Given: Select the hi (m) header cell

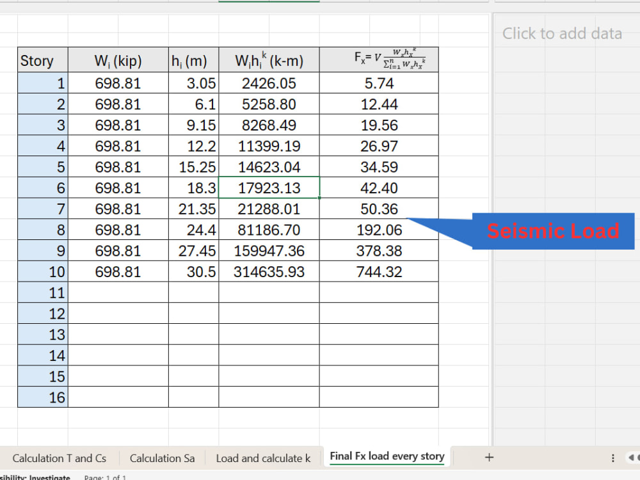Looking at the screenshot, I should click(x=193, y=60).
